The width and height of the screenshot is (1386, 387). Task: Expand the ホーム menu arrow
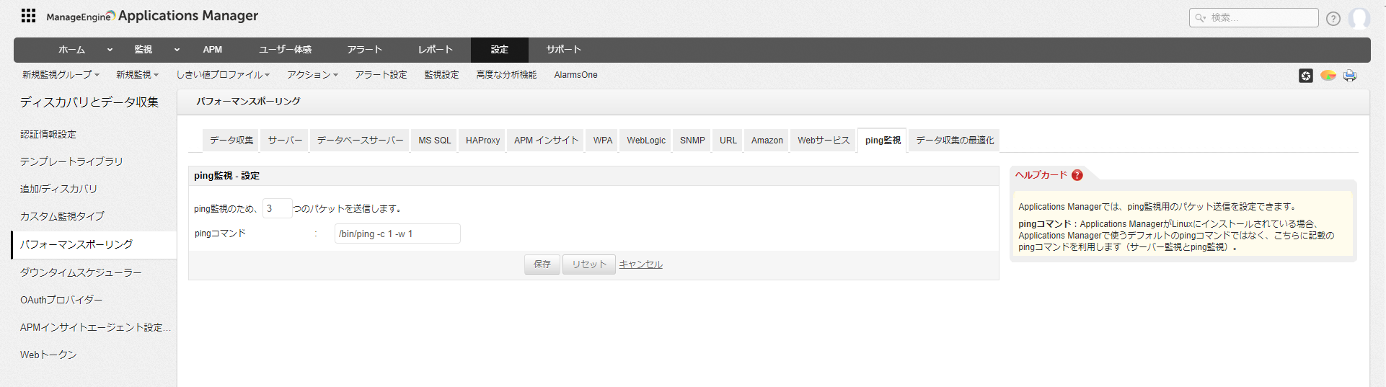(110, 50)
